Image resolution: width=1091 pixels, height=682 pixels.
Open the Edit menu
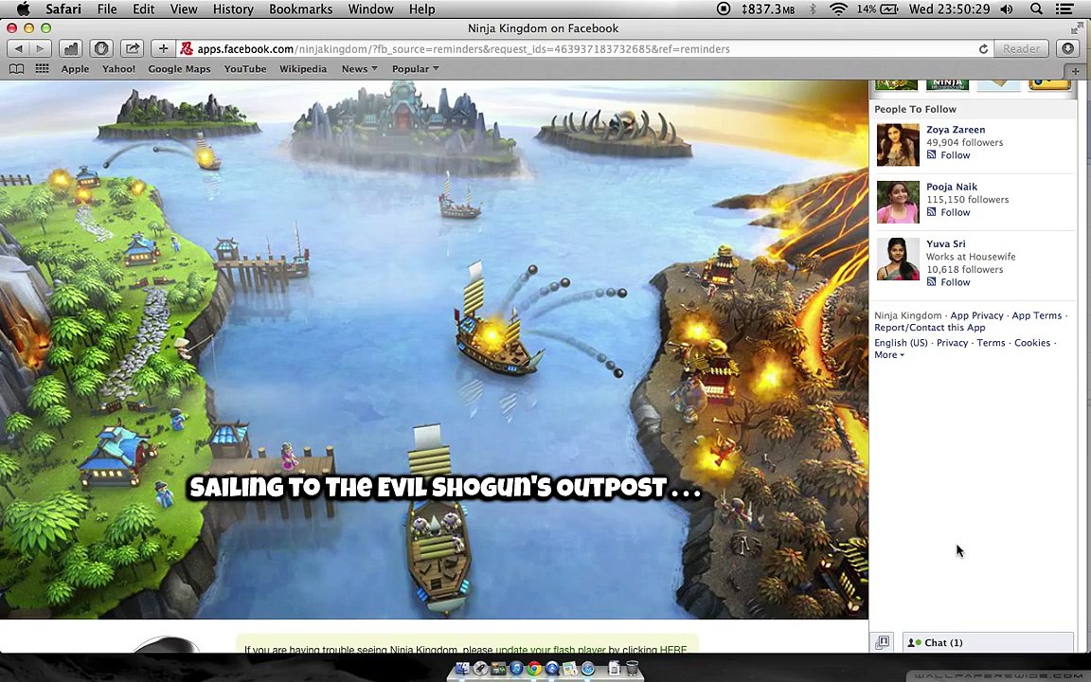[x=144, y=9]
